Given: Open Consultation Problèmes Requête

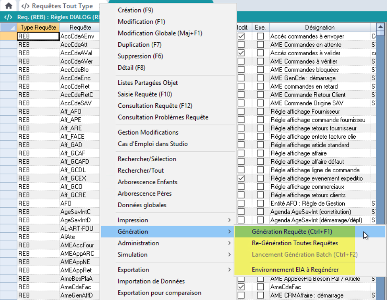Looking at the screenshot, I should [163, 117].
